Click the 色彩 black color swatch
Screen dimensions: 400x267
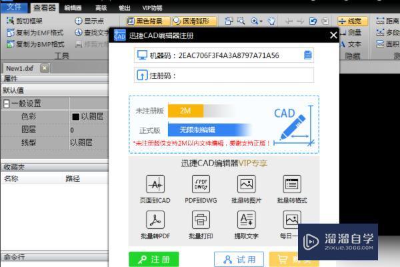[75, 117]
